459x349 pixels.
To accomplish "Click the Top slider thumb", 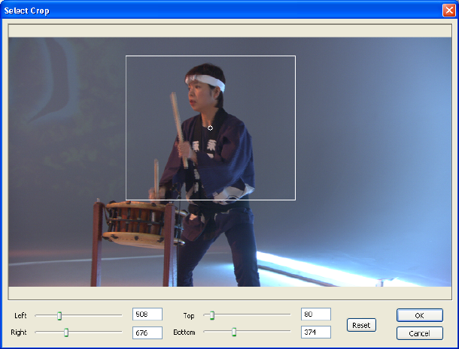I will click(212, 315).
